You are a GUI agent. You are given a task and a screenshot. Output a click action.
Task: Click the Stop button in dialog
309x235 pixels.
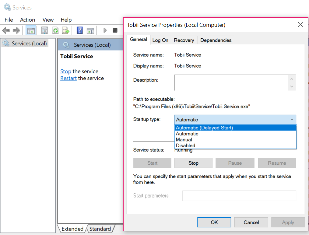click(x=193, y=163)
